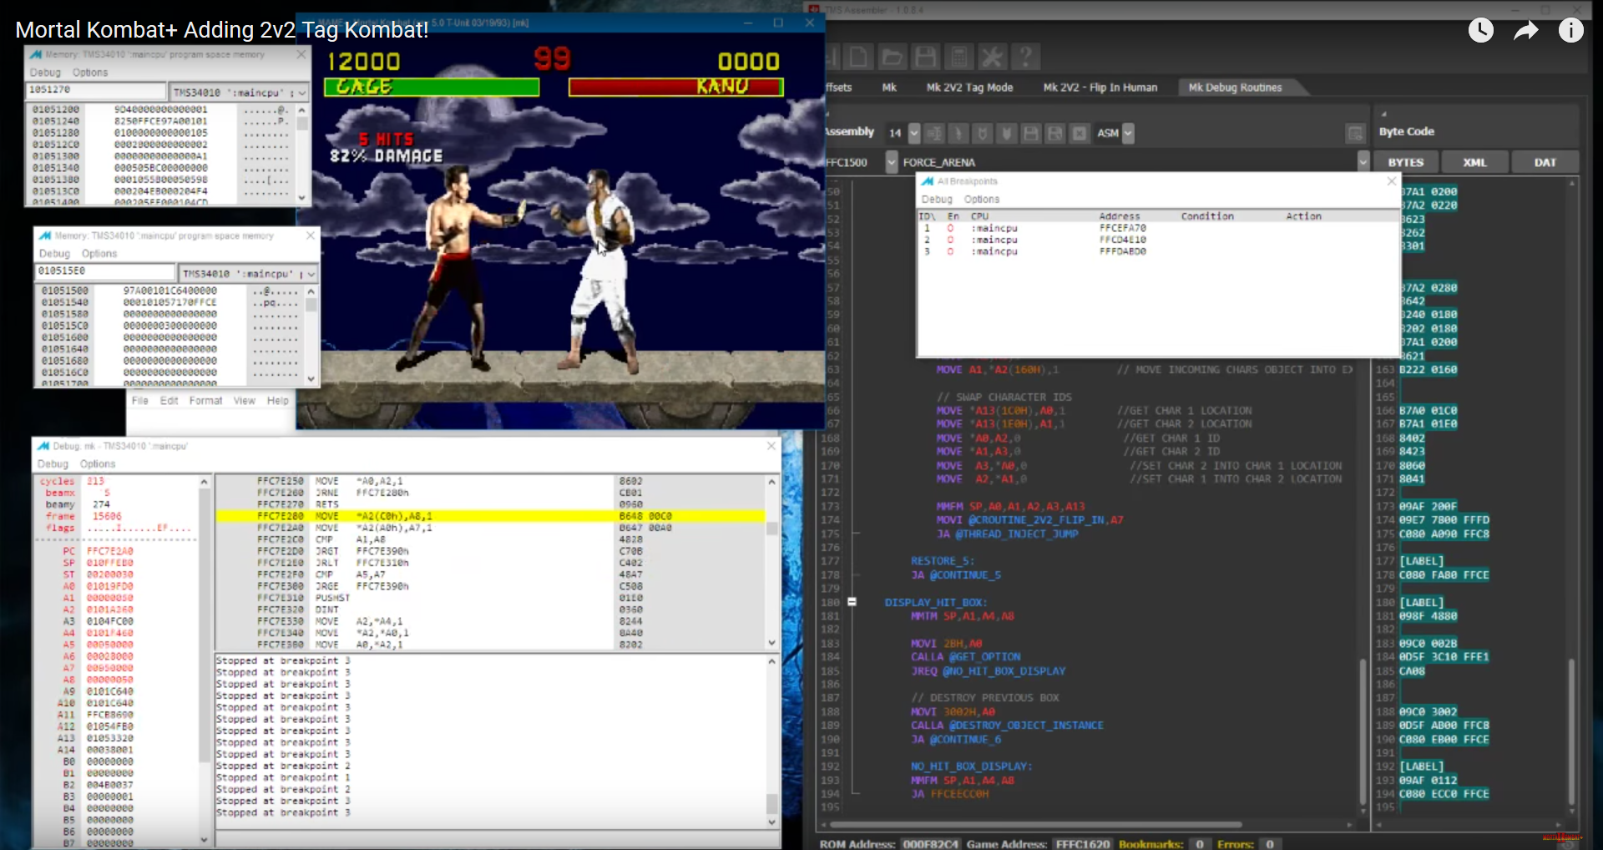1603x850 pixels.
Task: Save with floppy disk icon in TMS Assembler toolbar
Action: pyautogui.click(x=925, y=57)
